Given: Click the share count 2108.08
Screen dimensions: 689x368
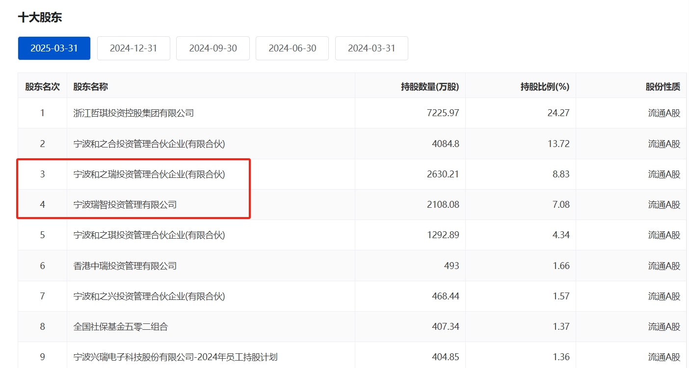Looking at the screenshot, I should (x=443, y=205).
